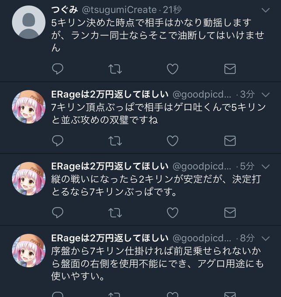Retweet つぐみ's tweet from 21秒 ago
Screen dimensions: 281x297
coord(115,69)
